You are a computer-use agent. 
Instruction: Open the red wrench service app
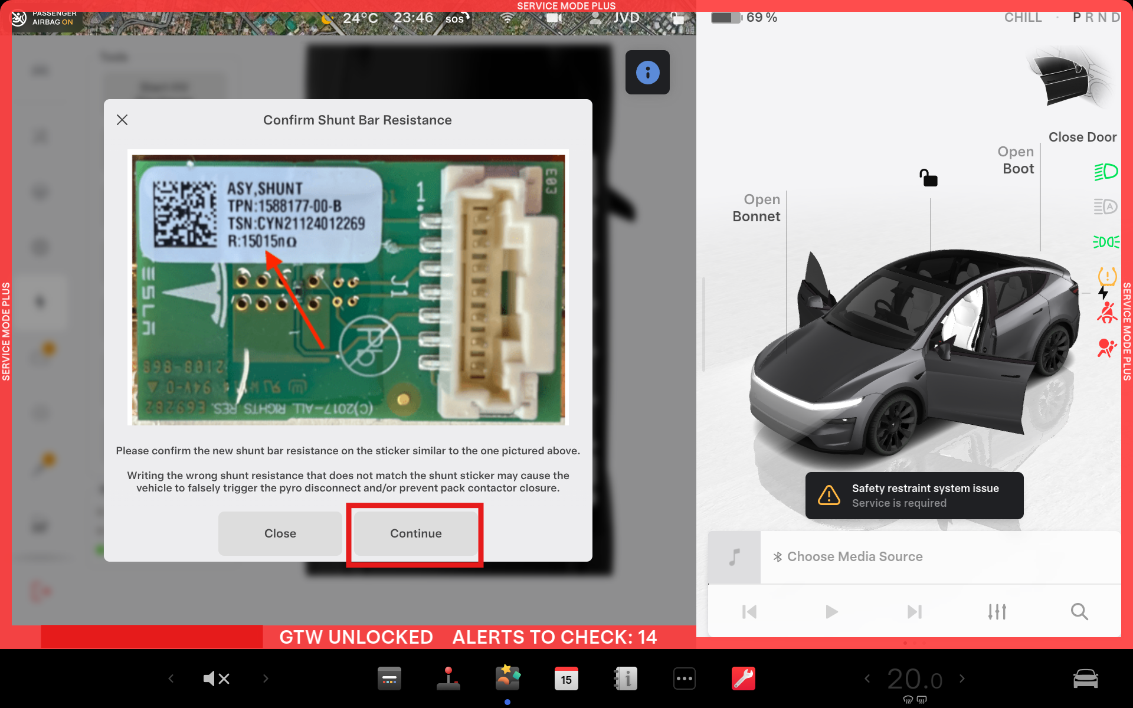743,678
